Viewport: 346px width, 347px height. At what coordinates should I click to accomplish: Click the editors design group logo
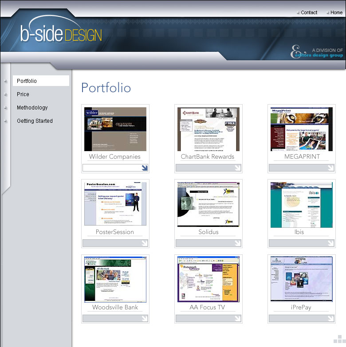317,52
